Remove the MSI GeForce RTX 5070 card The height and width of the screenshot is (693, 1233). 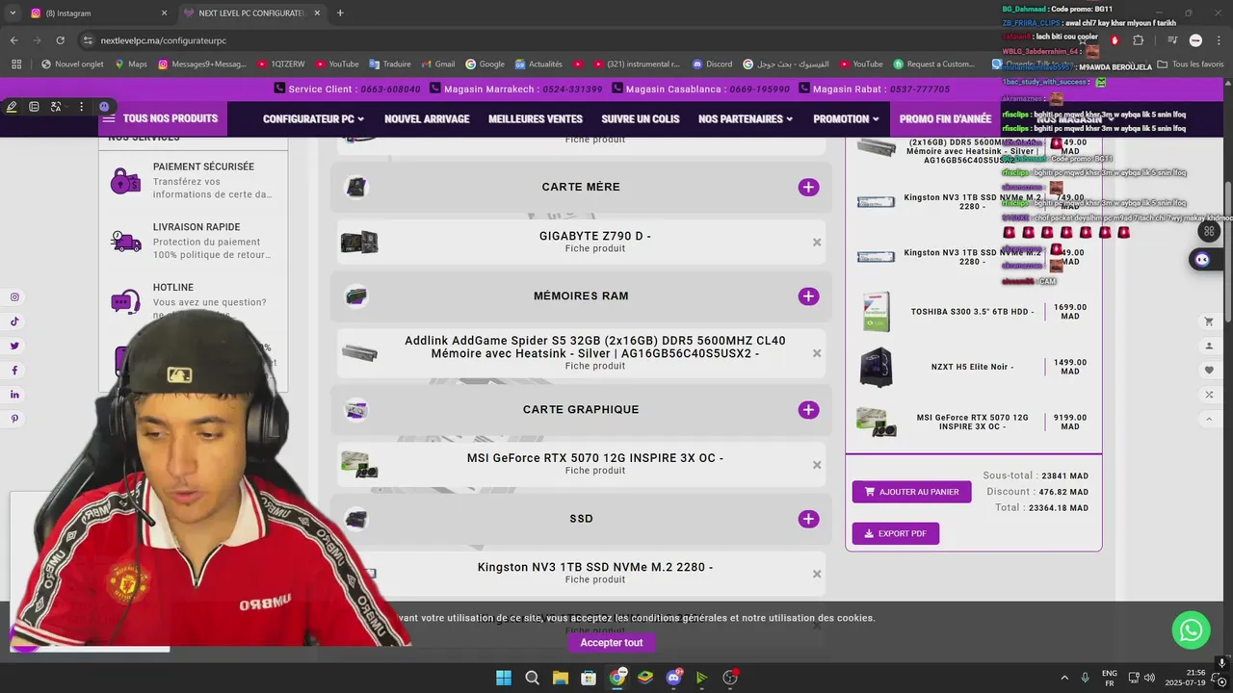(817, 465)
